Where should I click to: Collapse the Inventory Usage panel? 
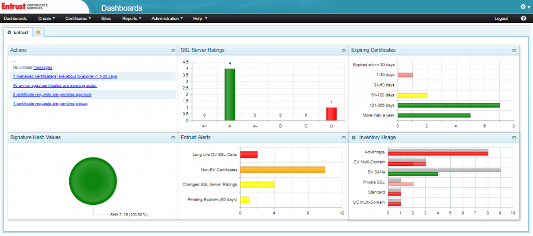click(514, 138)
